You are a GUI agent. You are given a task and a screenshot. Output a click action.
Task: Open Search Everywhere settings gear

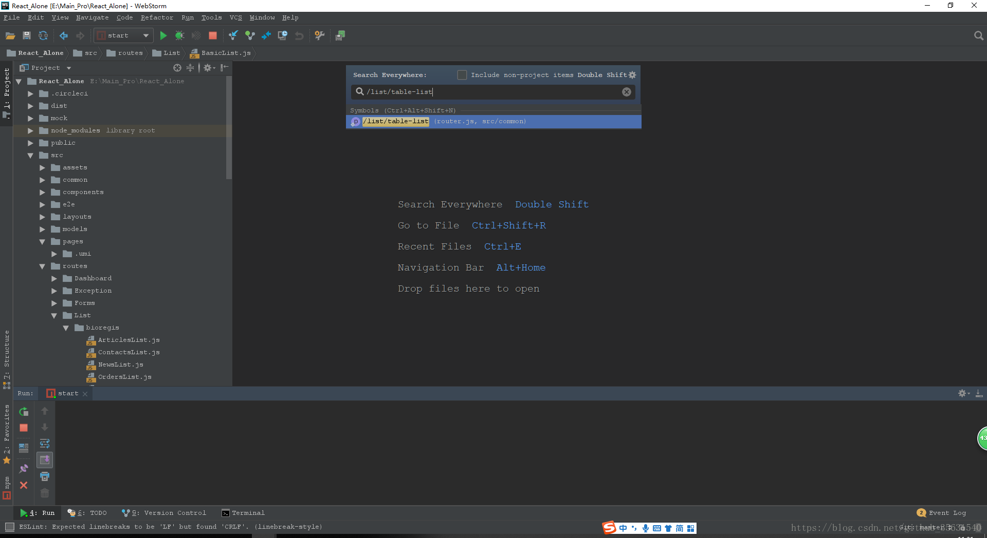click(632, 75)
